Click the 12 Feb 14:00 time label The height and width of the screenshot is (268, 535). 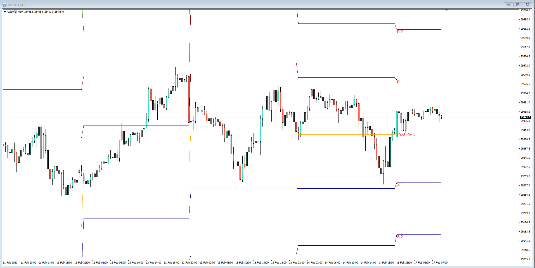(154, 263)
